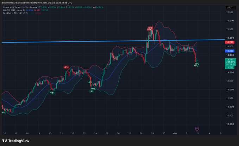Click the red 14.747 upper band price tag
The width and height of the screenshot is (239, 146).
click(x=229, y=42)
